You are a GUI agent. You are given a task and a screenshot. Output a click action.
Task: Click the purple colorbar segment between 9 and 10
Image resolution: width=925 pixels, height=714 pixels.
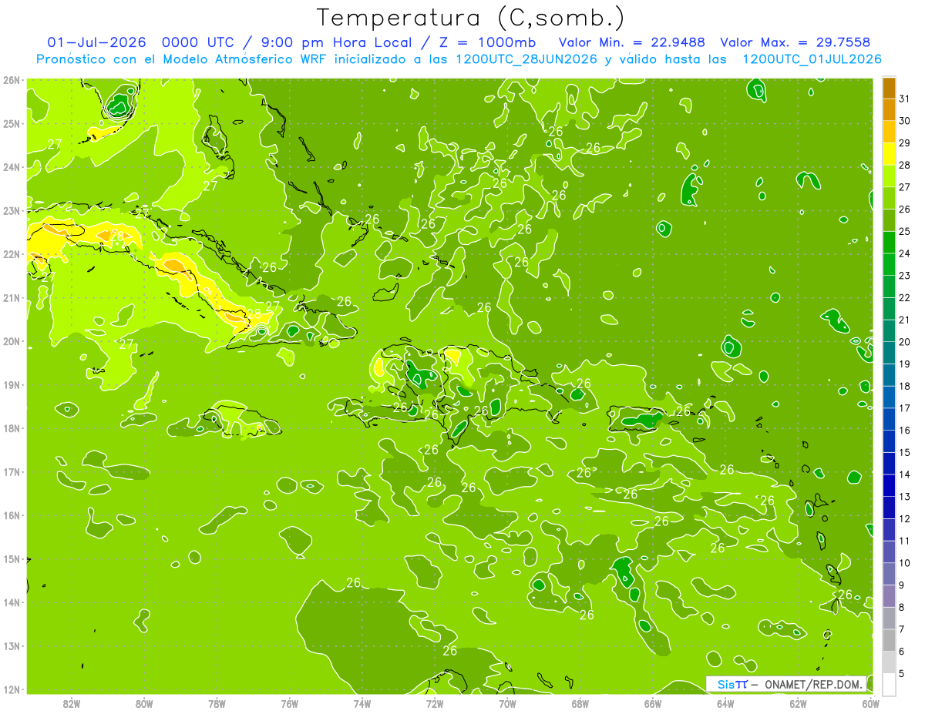(889, 574)
